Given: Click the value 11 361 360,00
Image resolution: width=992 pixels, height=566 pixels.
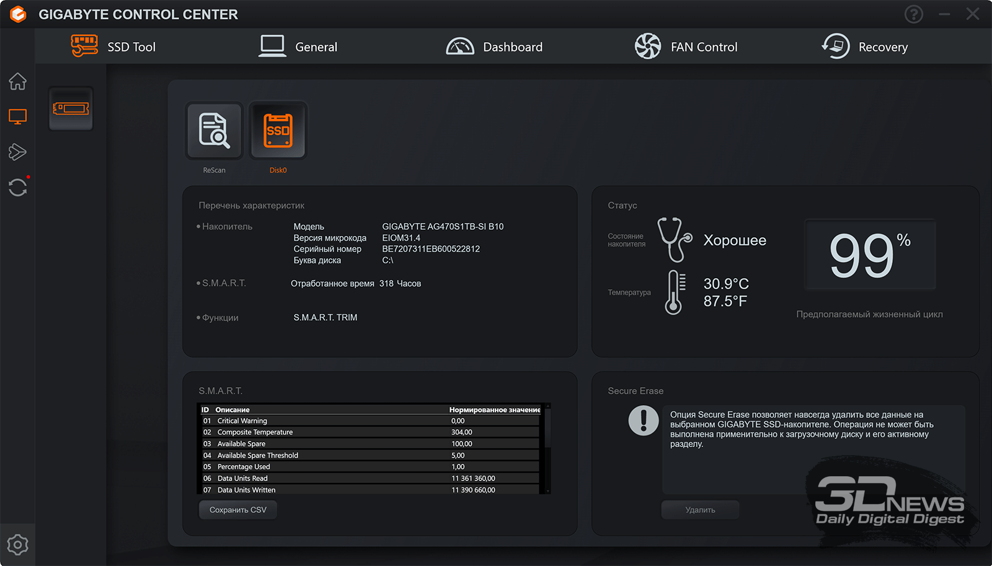Looking at the screenshot, I should 473,478.
